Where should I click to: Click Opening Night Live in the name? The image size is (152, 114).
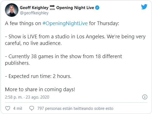coord(75,8)
